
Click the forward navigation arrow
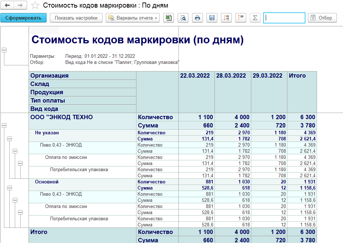(x=20, y=5)
